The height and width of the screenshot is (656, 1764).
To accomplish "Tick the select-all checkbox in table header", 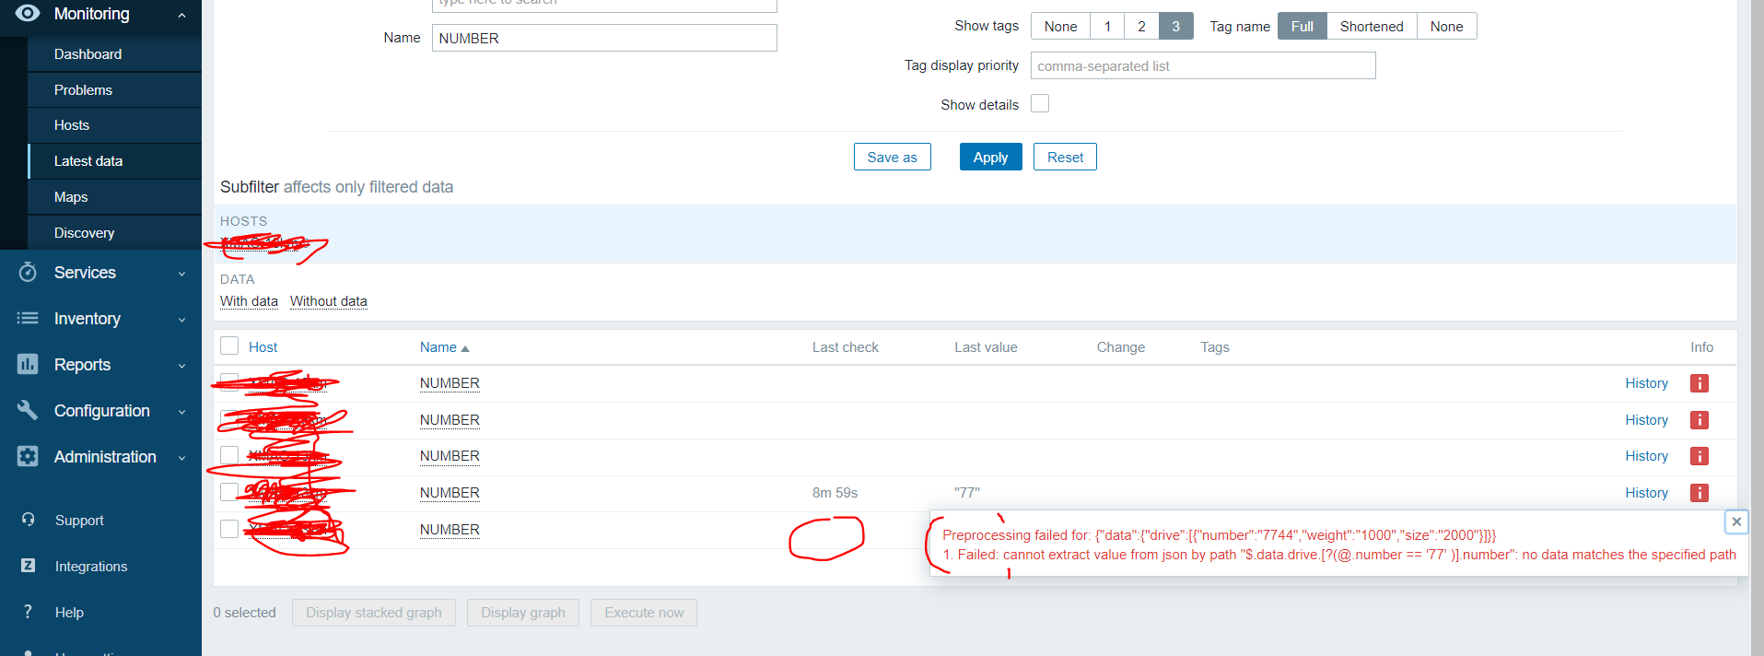I will [x=229, y=346].
